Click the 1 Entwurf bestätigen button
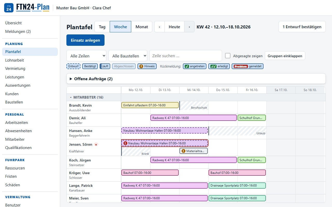 tap(302, 27)
